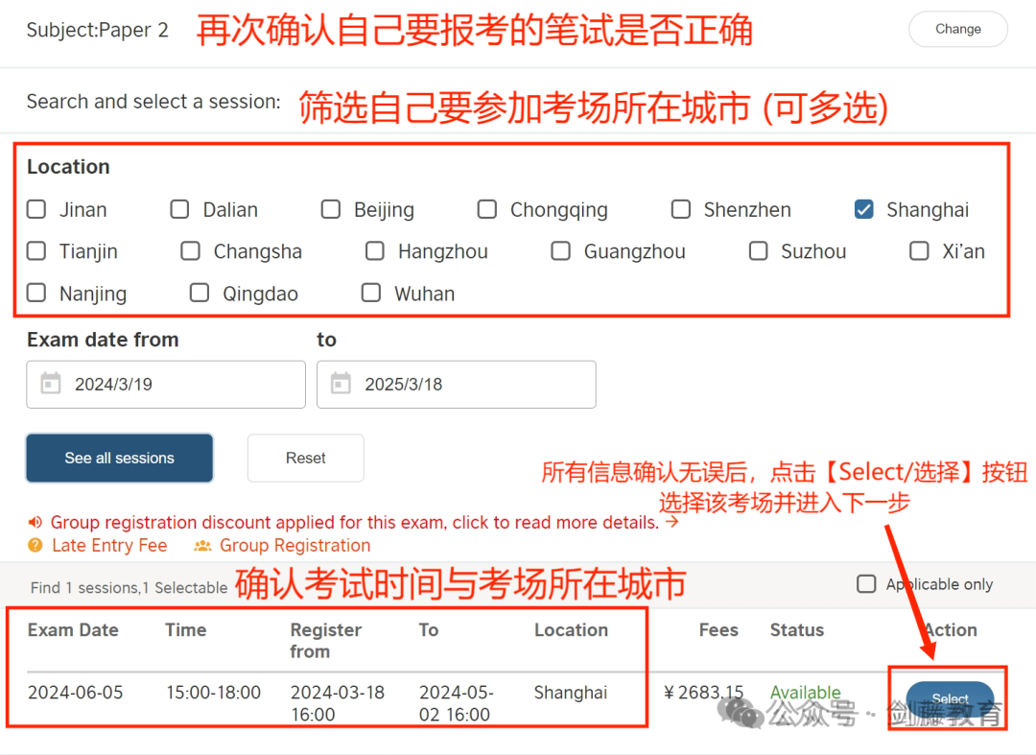This screenshot has width=1036, height=755.
Task: Click the Late Entry Fee question mark icon
Action: [x=35, y=546]
